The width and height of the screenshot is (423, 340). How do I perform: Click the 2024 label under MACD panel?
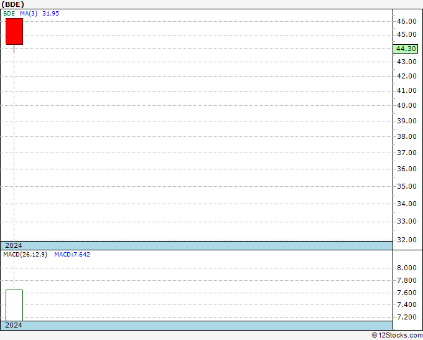(x=14, y=325)
